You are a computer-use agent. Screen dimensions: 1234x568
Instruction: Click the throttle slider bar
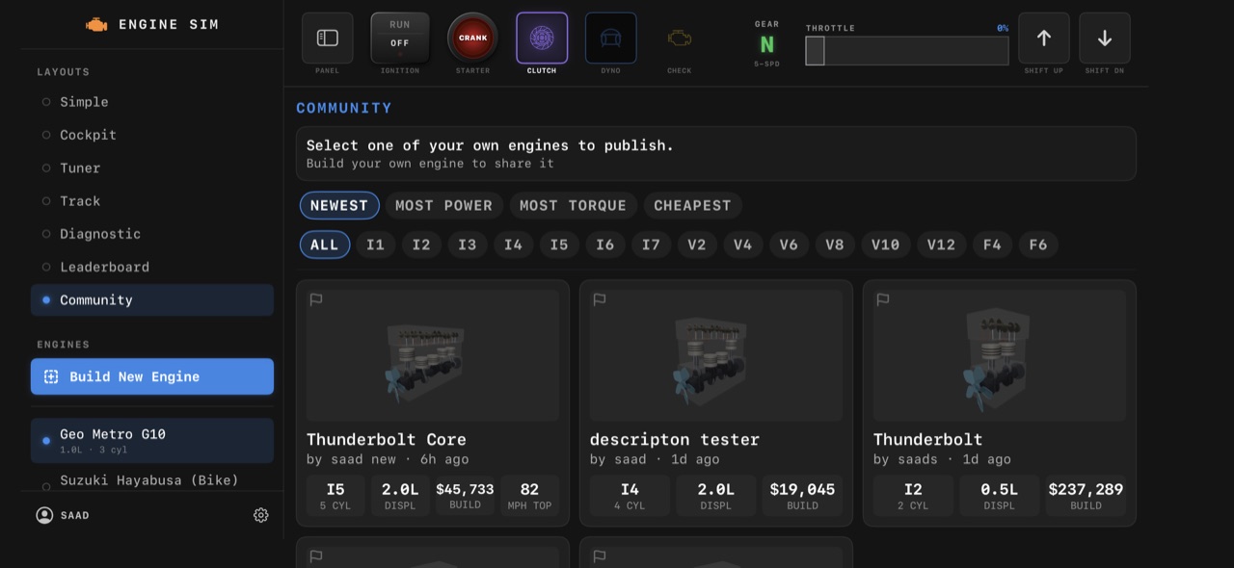(x=907, y=50)
